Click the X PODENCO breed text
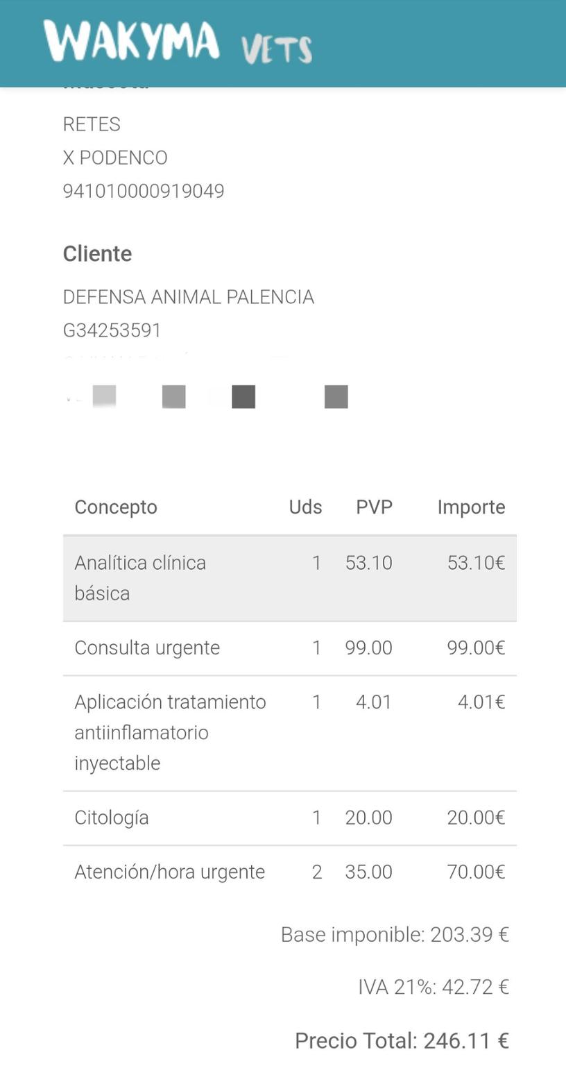Image resolution: width=566 pixels, height=1066 pixels. 115,158
